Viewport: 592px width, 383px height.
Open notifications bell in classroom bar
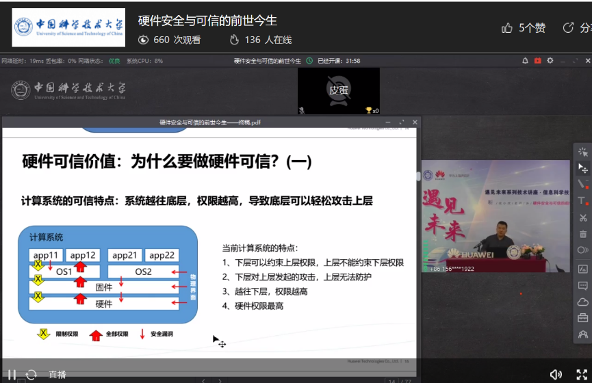[525, 61]
